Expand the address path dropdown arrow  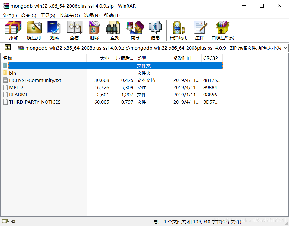285,48
